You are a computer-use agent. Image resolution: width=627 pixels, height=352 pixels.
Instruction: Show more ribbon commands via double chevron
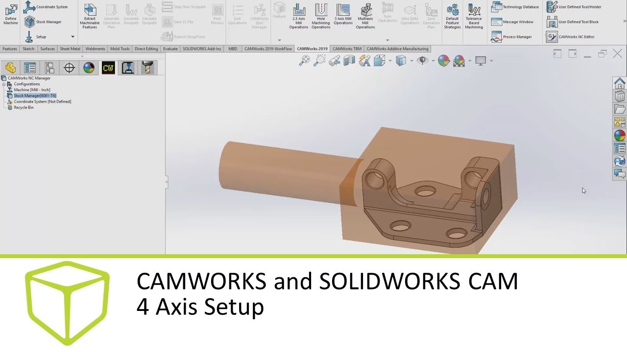[624, 21]
